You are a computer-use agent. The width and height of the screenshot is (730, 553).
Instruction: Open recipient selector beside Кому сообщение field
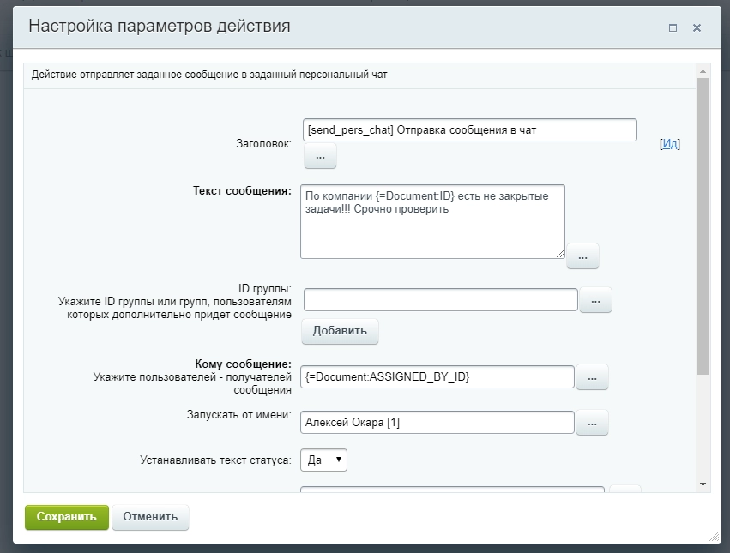[592, 376]
